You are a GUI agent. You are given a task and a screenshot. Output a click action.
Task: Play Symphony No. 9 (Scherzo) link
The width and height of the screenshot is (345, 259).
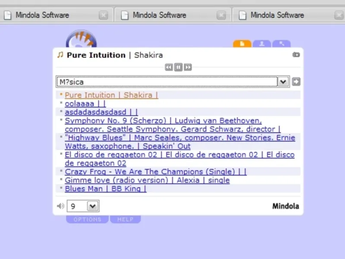click(173, 125)
